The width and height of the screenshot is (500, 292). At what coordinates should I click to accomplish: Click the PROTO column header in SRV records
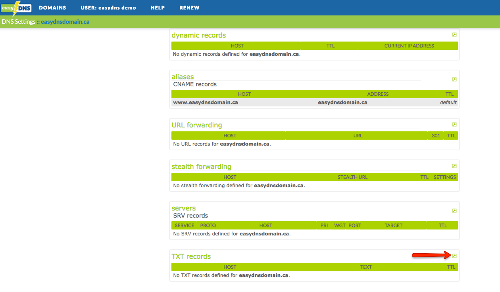[x=208, y=226]
